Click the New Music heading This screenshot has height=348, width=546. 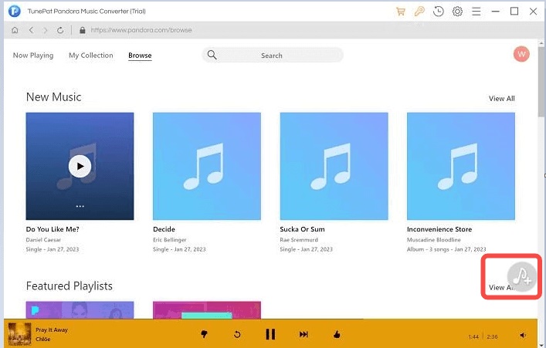point(53,97)
